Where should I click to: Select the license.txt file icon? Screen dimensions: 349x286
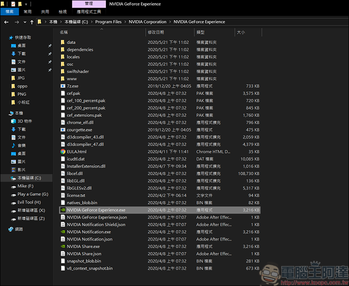[x=63, y=195]
